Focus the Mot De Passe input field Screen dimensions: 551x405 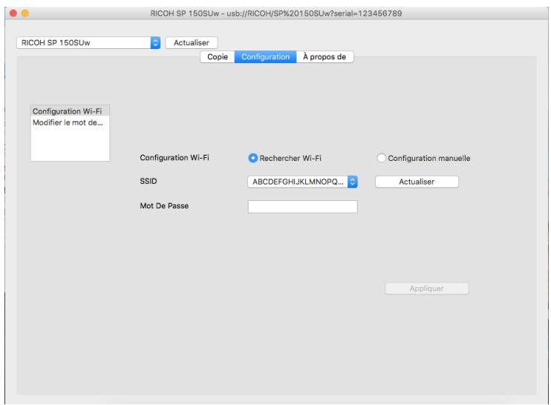click(x=302, y=207)
